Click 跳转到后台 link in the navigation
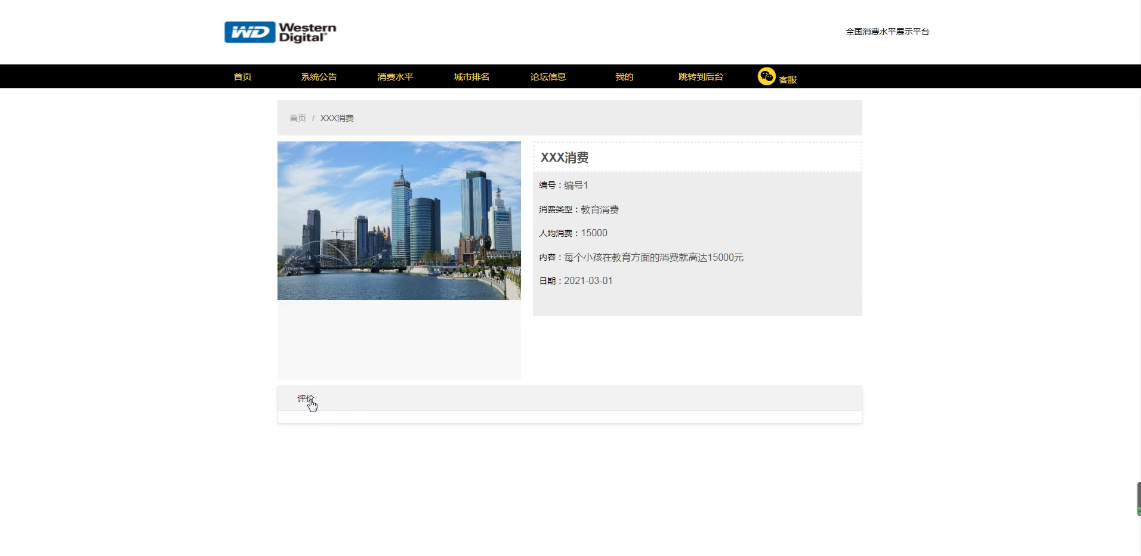1141x556 pixels. click(701, 77)
